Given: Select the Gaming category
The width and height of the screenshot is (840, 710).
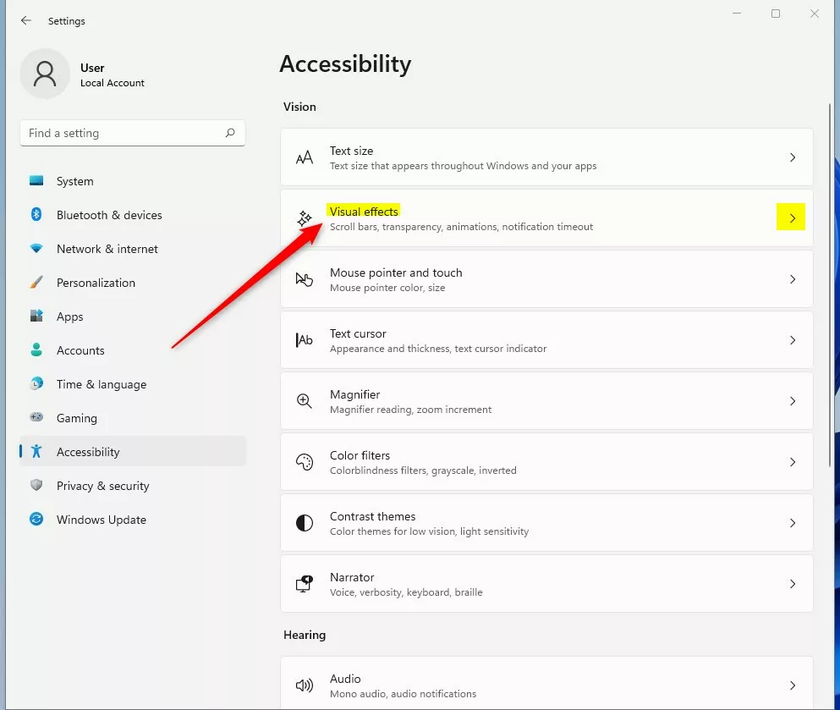Looking at the screenshot, I should click(133, 417).
